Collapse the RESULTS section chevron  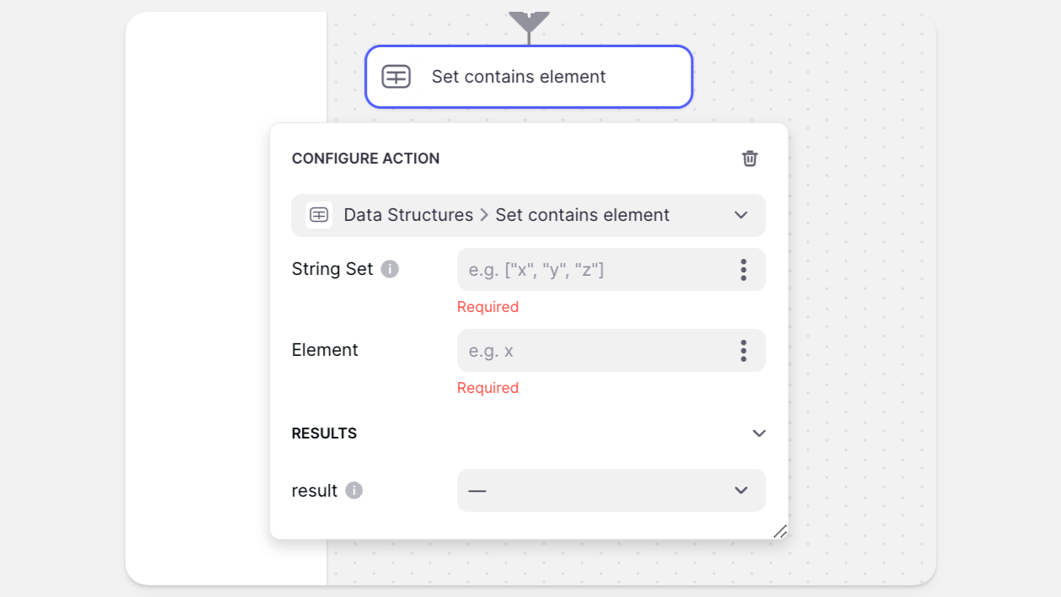[759, 433]
